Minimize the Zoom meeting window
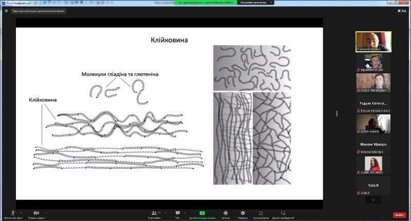This screenshot has height=221, width=411. 391,3
